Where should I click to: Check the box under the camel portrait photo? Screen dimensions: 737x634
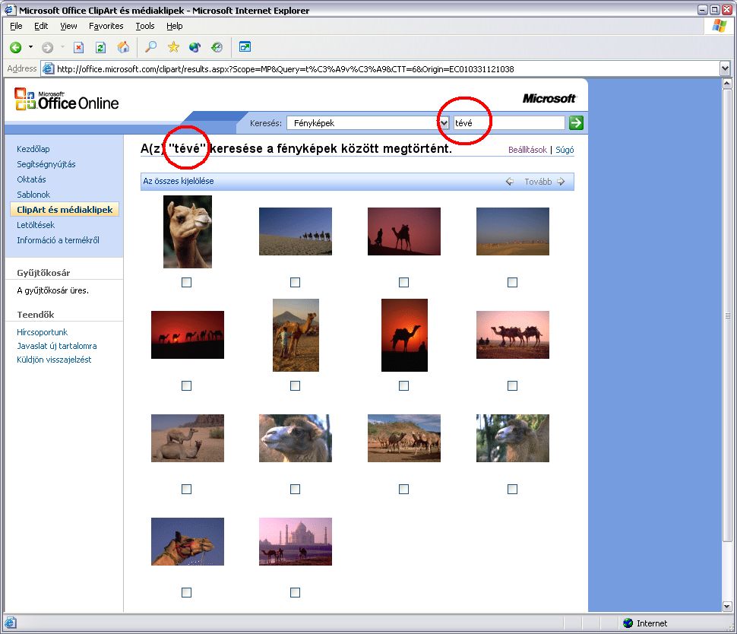187,282
